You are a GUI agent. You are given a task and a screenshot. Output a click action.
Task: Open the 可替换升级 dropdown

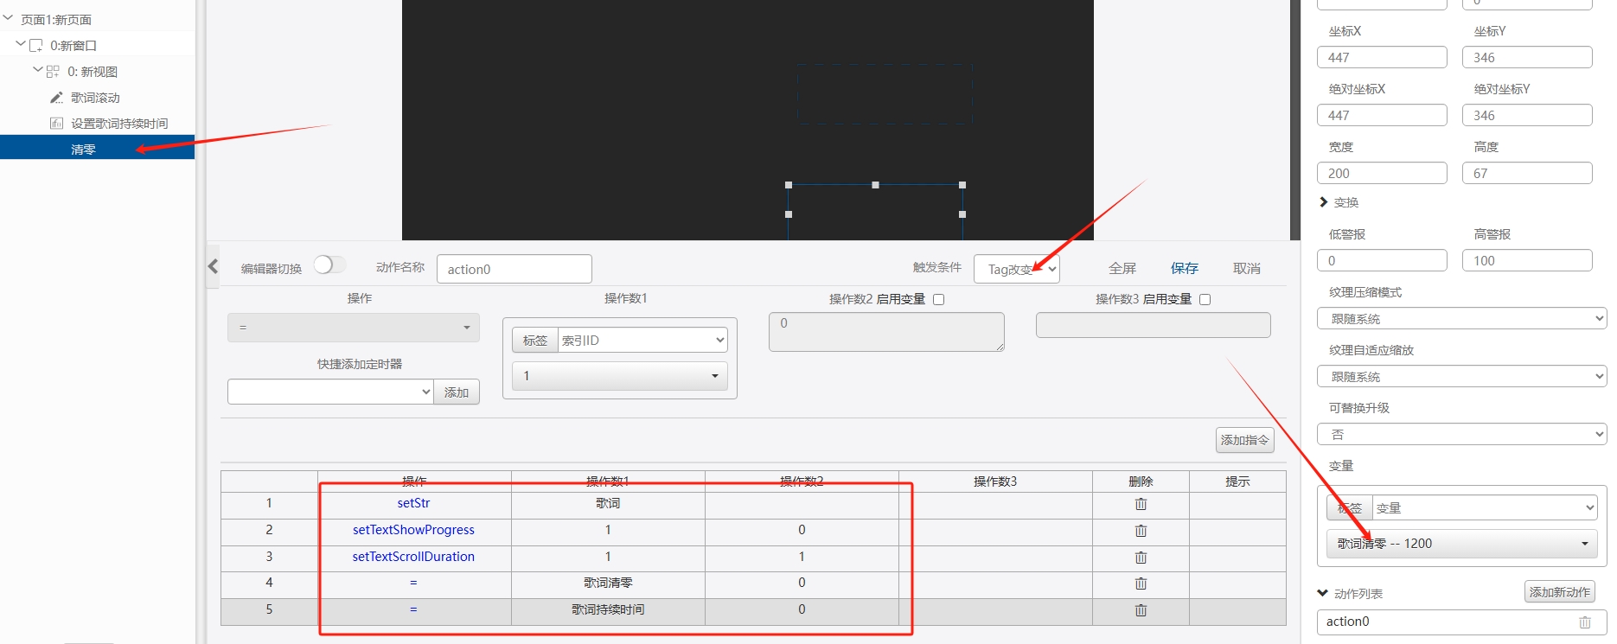click(1461, 435)
